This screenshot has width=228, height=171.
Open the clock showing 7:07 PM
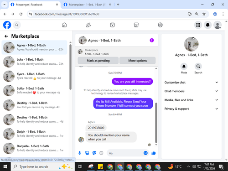point(209,166)
